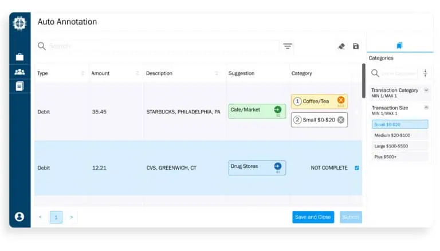The image size is (440, 251).
Task: Remove Coffee/Tea category orange X
Action: point(341,100)
